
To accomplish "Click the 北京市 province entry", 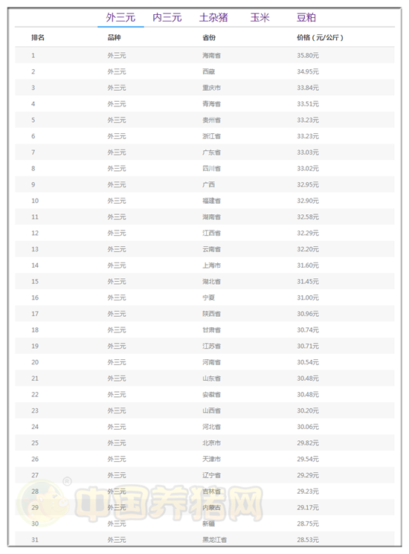I will (x=211, y=442).
